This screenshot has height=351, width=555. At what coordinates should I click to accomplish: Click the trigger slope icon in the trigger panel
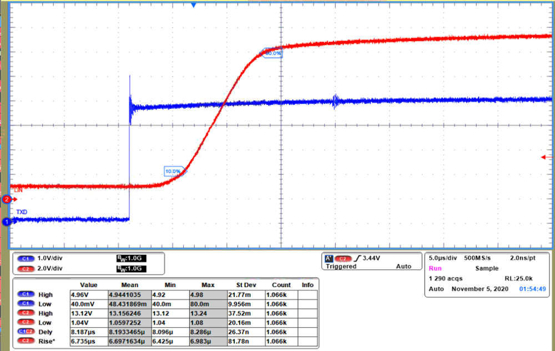click(x=359, y=258)
